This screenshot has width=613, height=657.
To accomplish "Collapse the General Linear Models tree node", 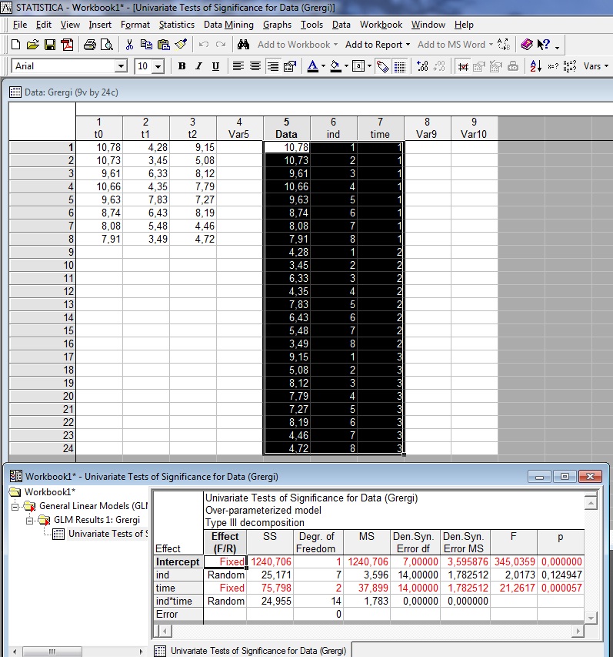I will click(x=16, y=506).
